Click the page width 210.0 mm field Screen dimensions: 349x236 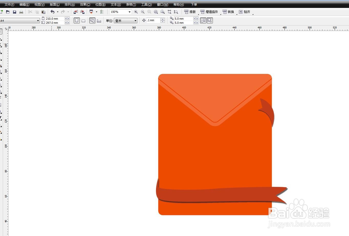55,19
